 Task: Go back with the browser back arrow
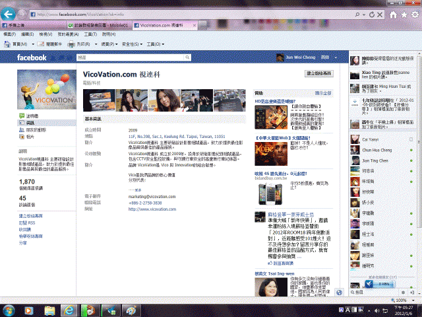[x=8, y=14]
